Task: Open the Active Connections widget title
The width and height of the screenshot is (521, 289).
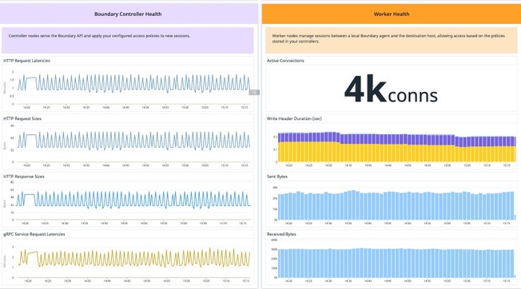Action: tap(285, 61)
